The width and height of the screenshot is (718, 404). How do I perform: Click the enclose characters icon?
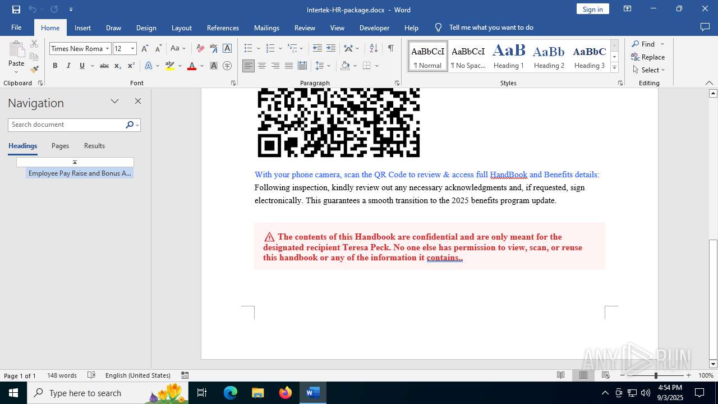point(227,66)
